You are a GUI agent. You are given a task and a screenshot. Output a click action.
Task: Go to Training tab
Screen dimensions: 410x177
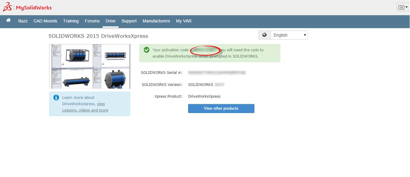(71, 21)
